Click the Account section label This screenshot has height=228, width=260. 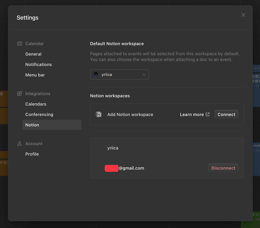pyautogui.click(x=34, y=144)
